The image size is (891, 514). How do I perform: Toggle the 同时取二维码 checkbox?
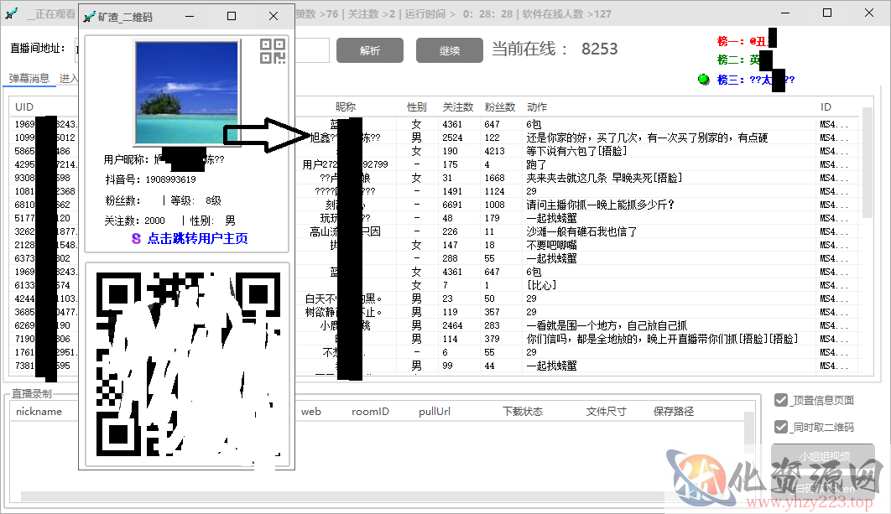781,427
